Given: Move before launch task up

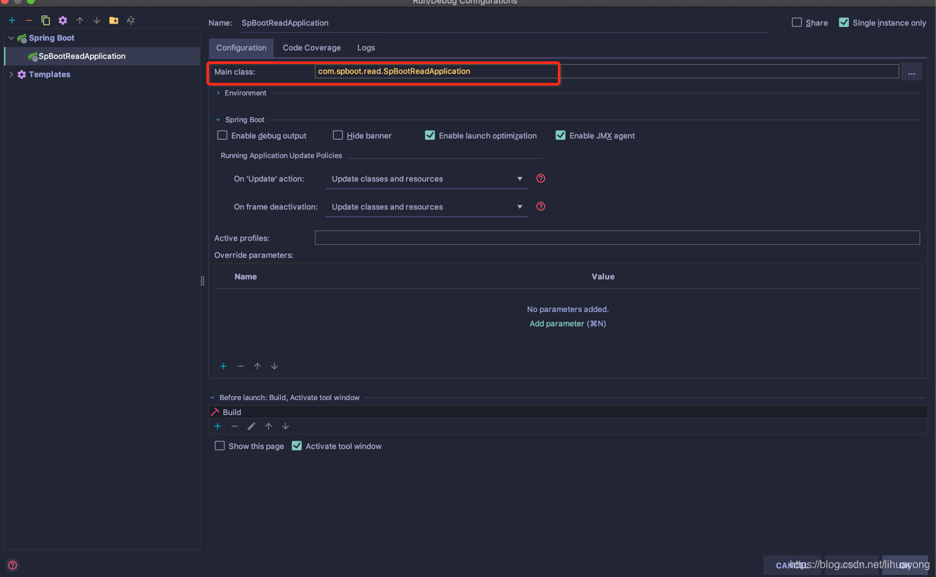Looking at the screenshot, I should pyautogui.click(x=268, y=426).
